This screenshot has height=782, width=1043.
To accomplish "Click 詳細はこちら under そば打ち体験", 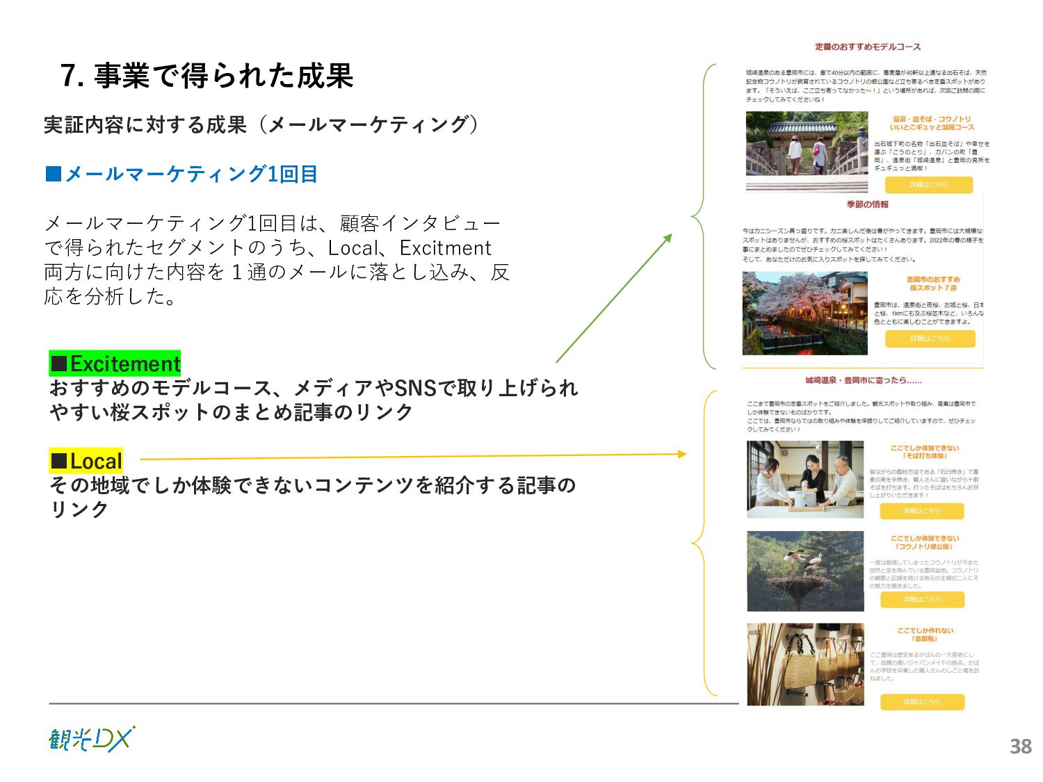I will point(922,511).
